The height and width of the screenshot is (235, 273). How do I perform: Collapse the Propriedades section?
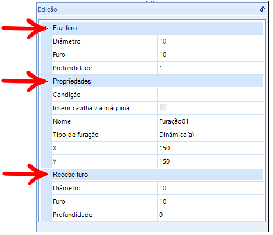46,81
